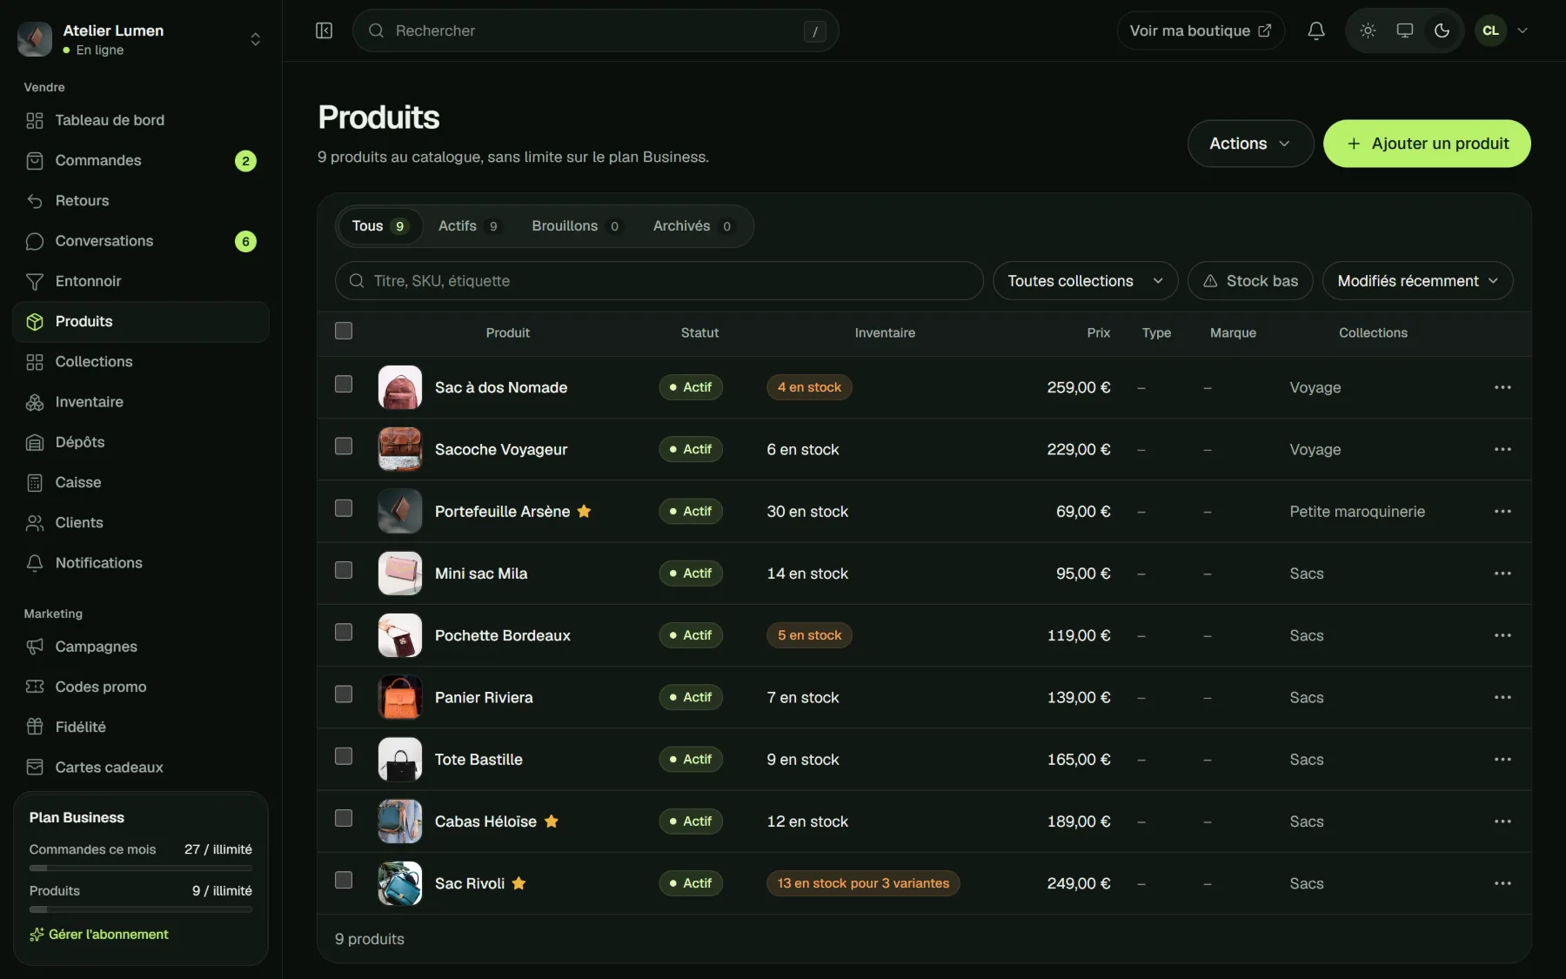Open row menu for Sac à dos Nomade
The image size is (1566, 979).
point(1502,387)
